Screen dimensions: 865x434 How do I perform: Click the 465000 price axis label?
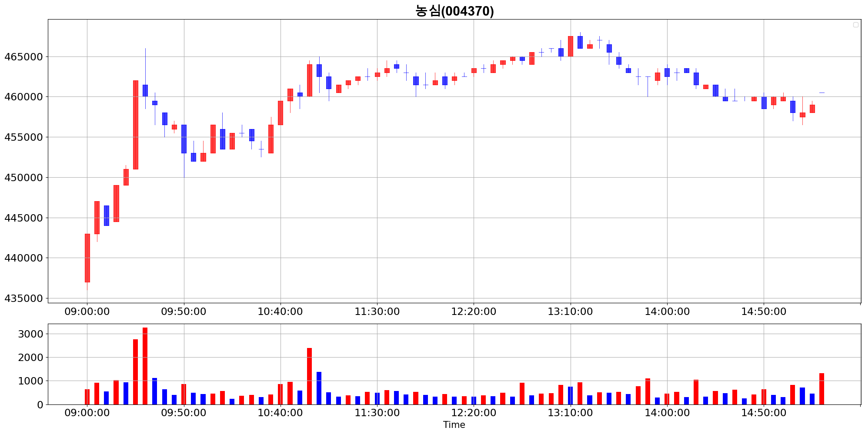click(23, 57)
